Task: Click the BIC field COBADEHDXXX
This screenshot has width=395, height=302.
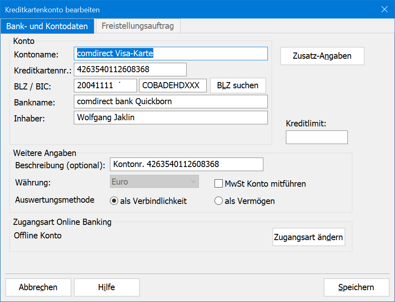Action: coord(173,85)
